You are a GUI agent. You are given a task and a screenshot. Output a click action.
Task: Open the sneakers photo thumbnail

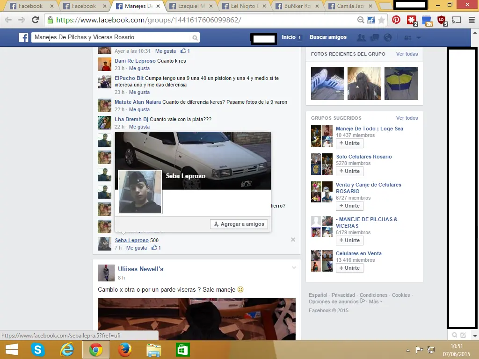tap(327, 83)
